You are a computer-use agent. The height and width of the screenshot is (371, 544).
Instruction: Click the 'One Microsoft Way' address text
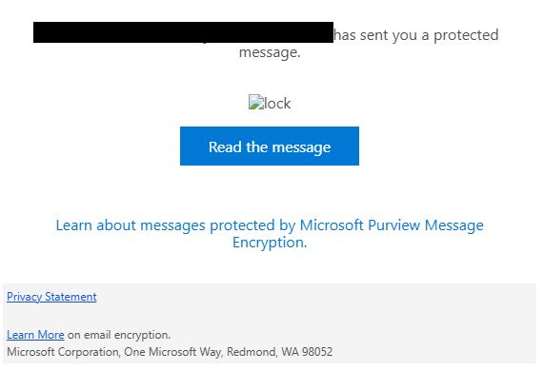click(x=172, y=352)
